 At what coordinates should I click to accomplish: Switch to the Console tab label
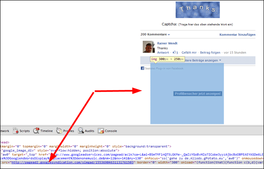pos(111,131)
